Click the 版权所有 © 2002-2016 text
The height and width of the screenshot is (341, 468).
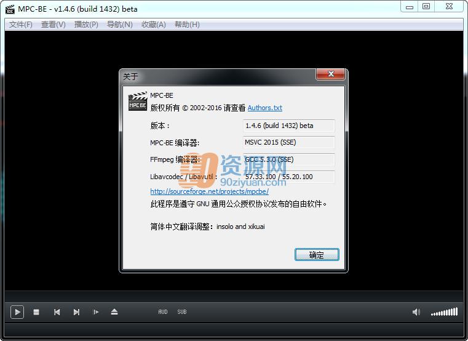[186, 108]
